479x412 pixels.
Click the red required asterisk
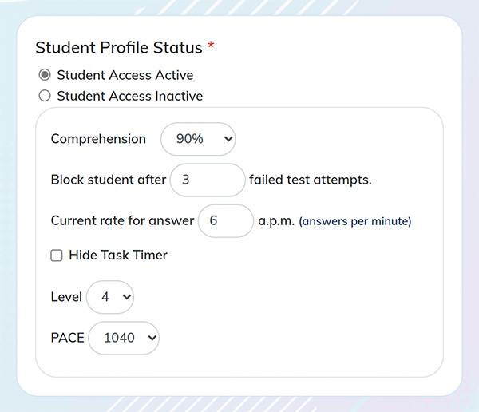pyautogui.click(x=211, y=46)
